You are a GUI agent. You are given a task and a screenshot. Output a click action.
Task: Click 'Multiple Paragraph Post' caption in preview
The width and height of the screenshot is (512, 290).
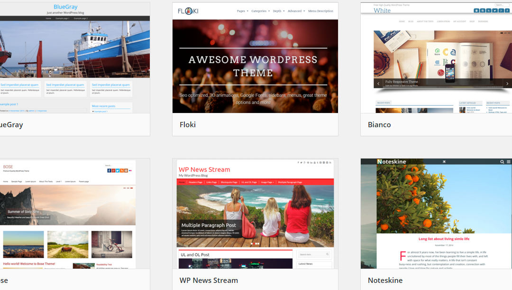tap(208, 225)
